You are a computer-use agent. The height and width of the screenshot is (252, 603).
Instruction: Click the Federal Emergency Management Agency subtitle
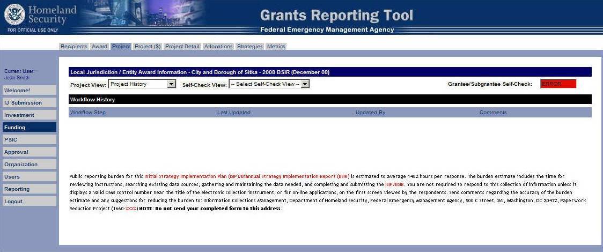(327, 29)
